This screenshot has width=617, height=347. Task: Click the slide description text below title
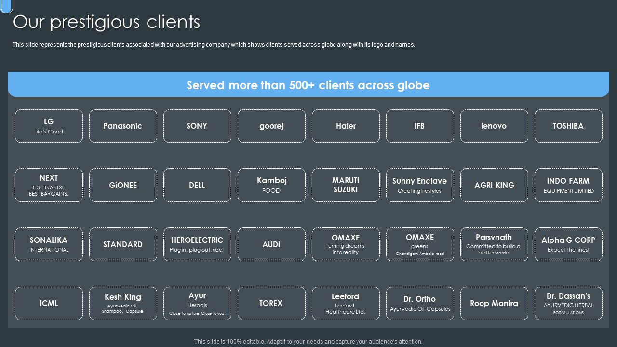pyautogui.click(x=214, y=45)
